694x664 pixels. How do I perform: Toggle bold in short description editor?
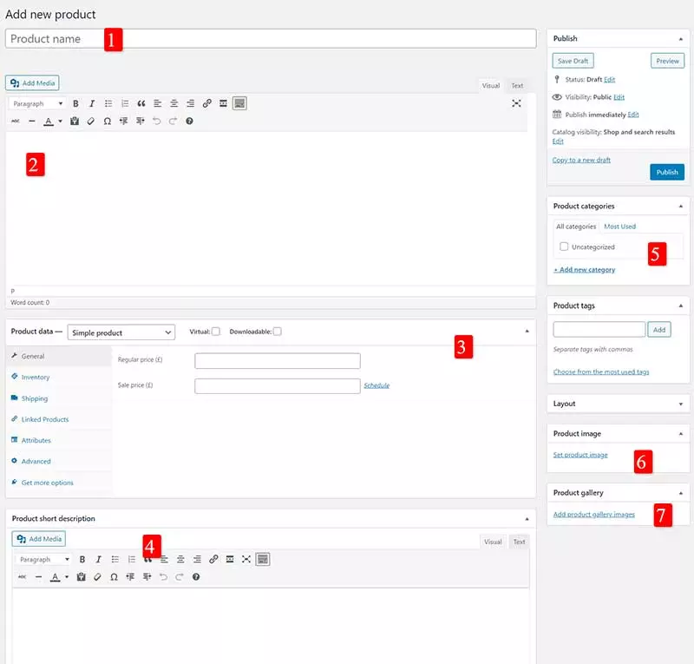82,560
